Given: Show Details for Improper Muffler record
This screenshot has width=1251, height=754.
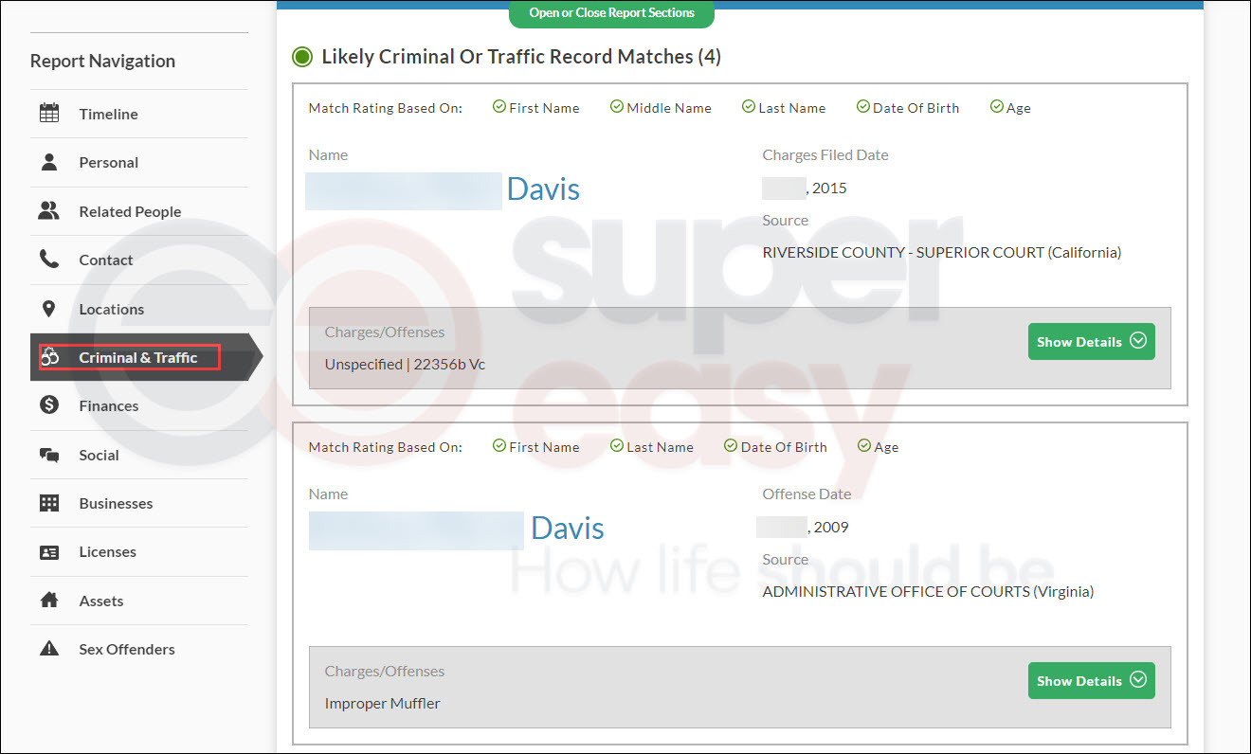Looking at the screenshot, I should click(x=1091, y=680).
